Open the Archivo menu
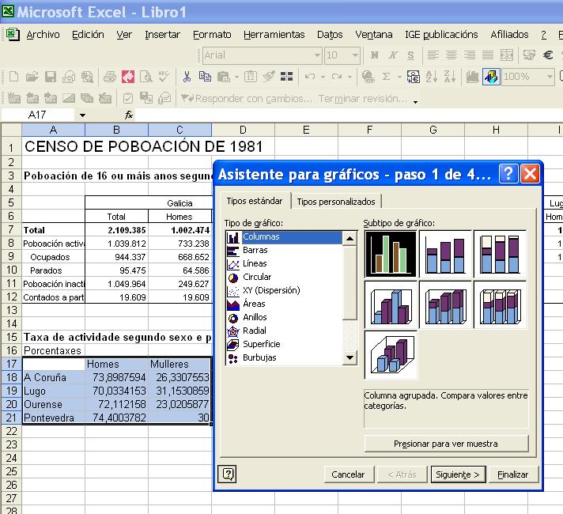Image resolution: width=563 pixels, height=514 pixels. pyautogui.click(x=43, y=35)
